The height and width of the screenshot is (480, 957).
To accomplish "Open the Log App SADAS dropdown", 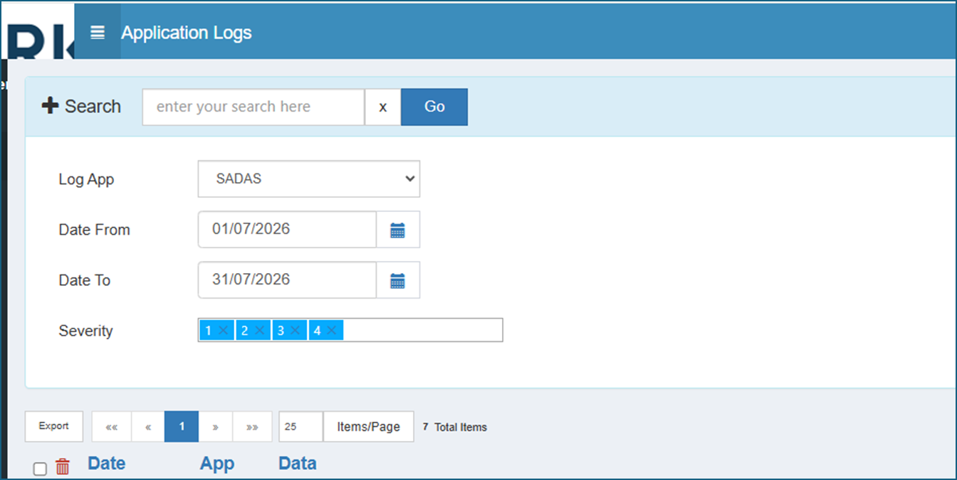I will coord(309,178).
